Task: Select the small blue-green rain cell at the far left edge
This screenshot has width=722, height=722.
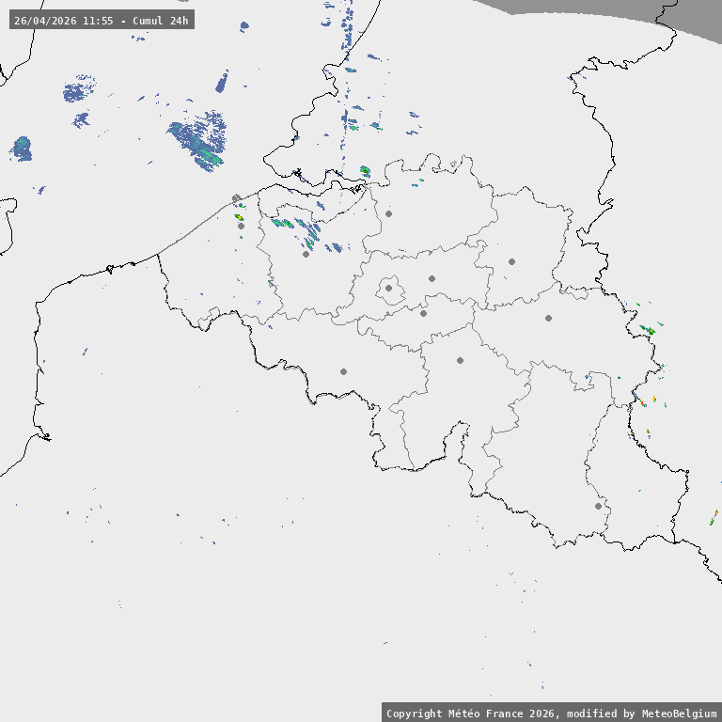Action: [x=22, y=149]
